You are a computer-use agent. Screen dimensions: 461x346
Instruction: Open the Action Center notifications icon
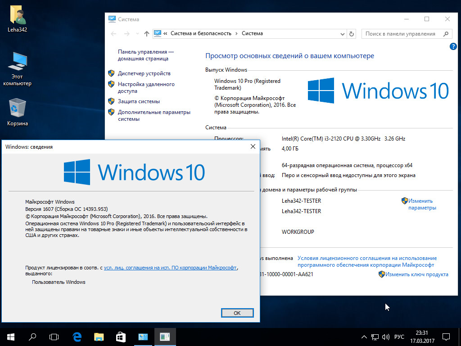pyautogui.click(x=446, y=337)
